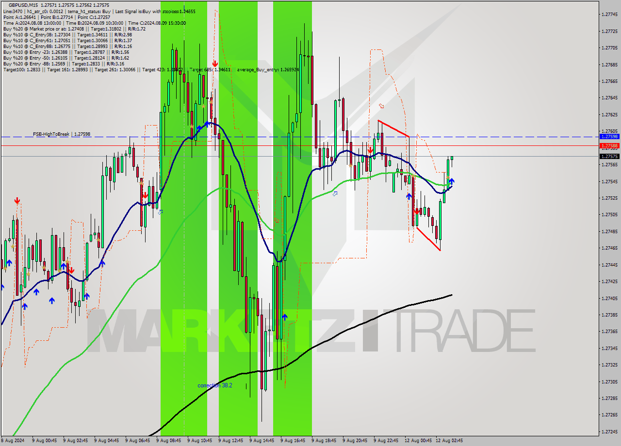The image size is (621, 446).
Task: Click the 1.27285 price axis label
Action: click(x=609, y=398)
